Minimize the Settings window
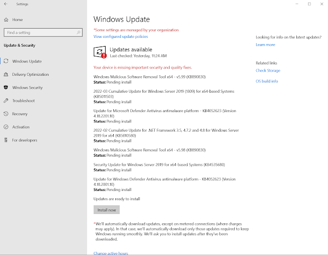The image size is (328, 255). (297, 4)
